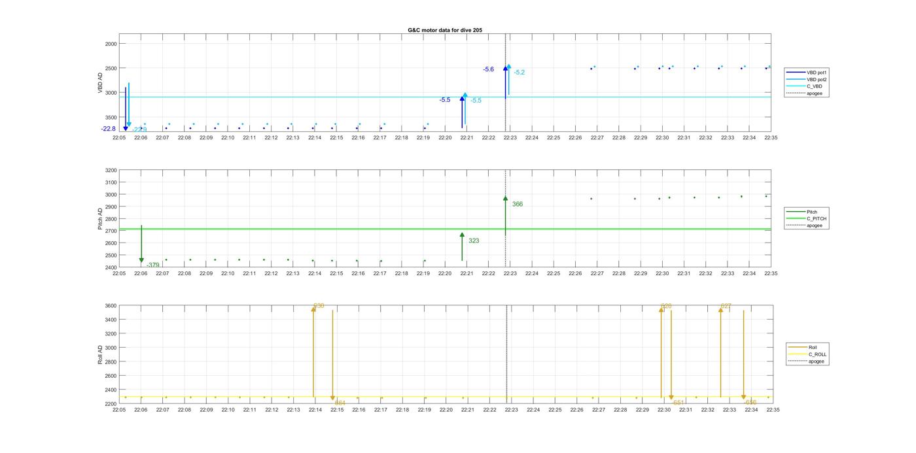Click the dark blue '-22.8' annotation
Viewport: 916px width, 453px height.
click(109, 129)
